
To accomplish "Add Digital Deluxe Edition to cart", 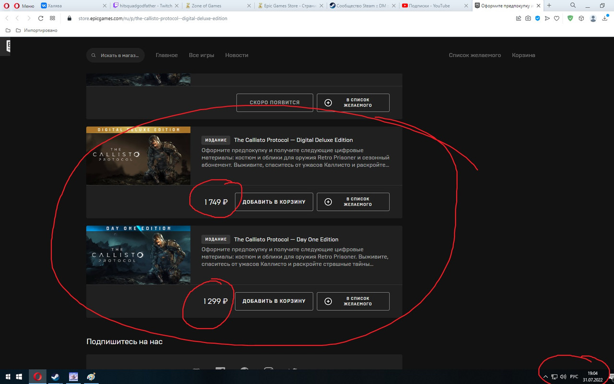I will click(x=274, y=202).
